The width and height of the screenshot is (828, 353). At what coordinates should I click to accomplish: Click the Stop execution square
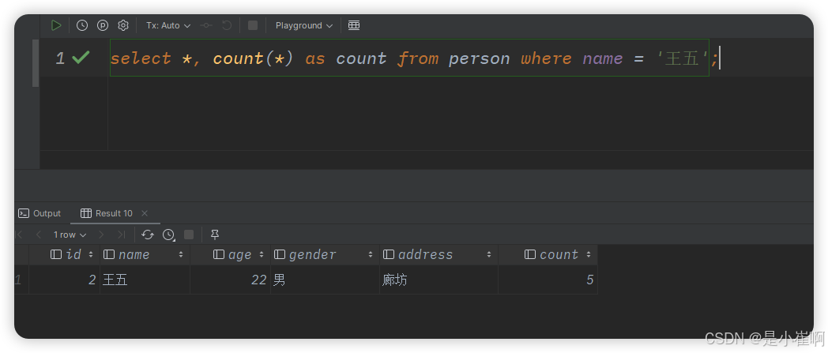click(253, 25)
